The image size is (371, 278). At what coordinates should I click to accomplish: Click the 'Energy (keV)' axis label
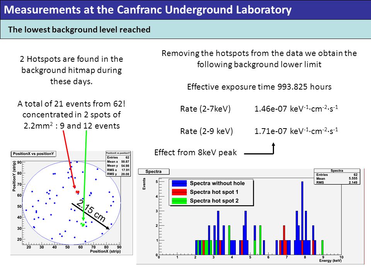pos(330,261)
